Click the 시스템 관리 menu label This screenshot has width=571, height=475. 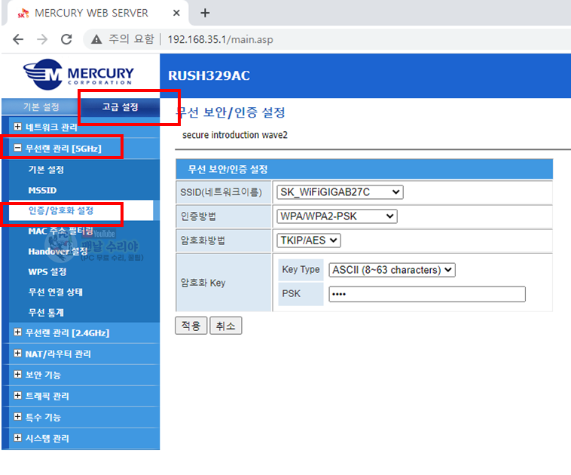tap(47, 438)
